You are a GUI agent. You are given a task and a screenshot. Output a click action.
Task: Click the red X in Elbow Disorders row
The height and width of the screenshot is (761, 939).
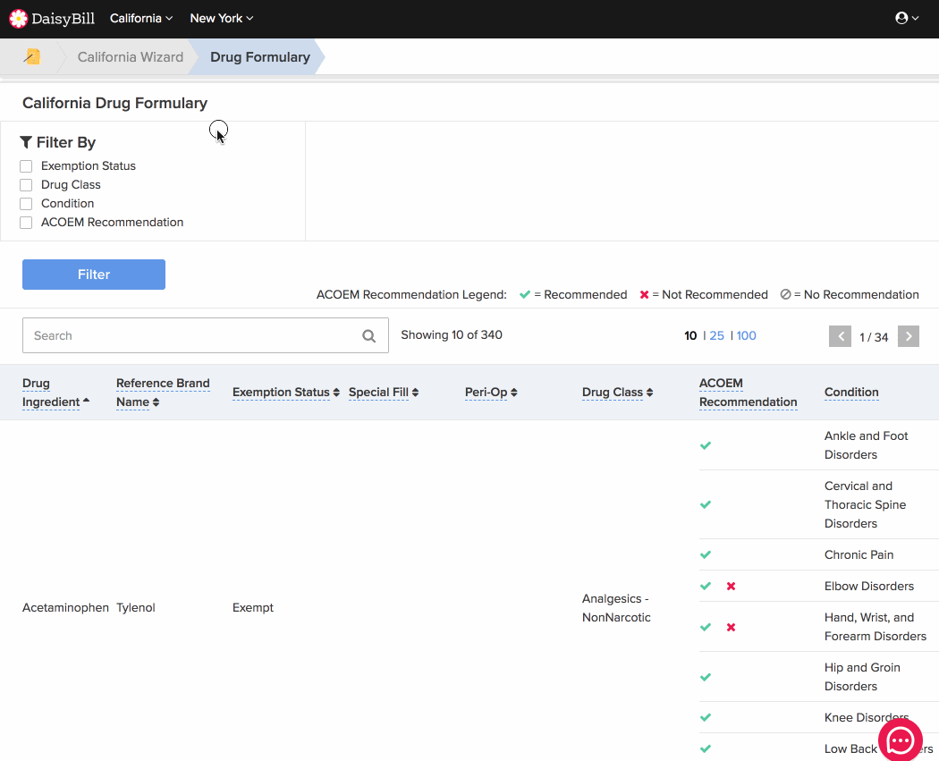[731, 586]
